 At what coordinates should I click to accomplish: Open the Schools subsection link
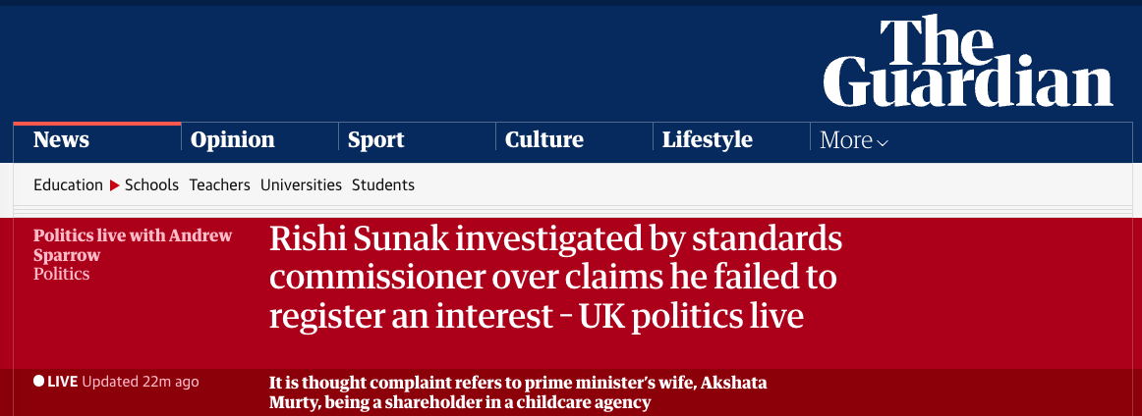tap(151, 184)
